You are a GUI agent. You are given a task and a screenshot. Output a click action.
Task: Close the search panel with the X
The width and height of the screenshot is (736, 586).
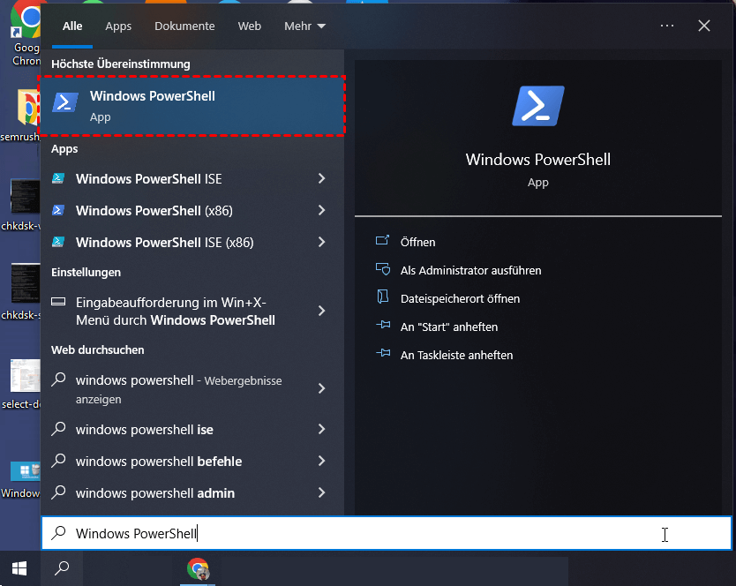(x=704, y=26)
